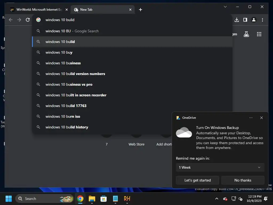Image resolution: width=273 pixels, height=205 pixels.
Task: Open the Windows Start menu
Action: click(9, 199)
